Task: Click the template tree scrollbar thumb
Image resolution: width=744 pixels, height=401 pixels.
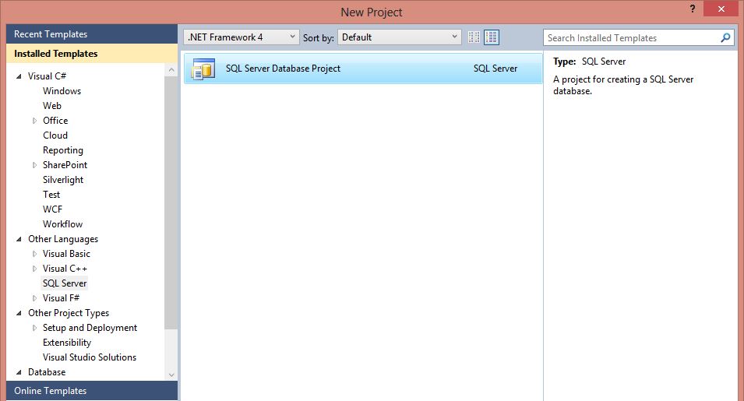Action: (171, 202)
